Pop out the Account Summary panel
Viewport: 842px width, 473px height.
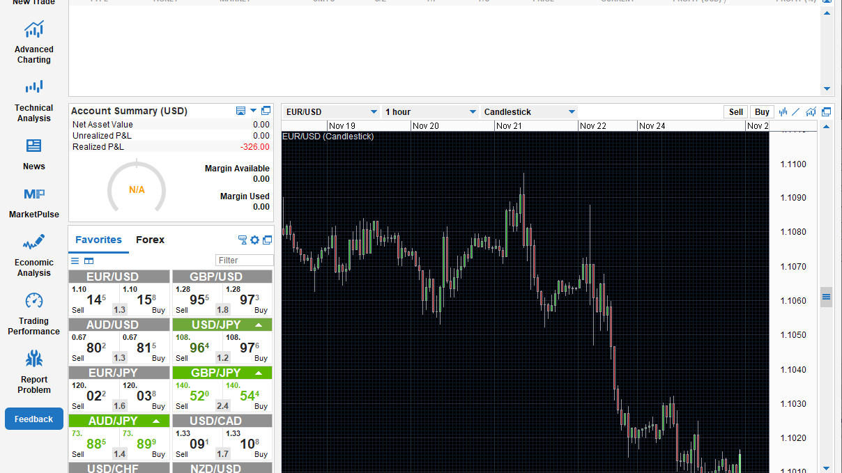click(266, 111)
